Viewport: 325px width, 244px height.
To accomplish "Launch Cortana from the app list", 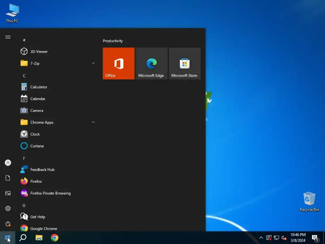I will pyautogui.click(x=57, y=146).
